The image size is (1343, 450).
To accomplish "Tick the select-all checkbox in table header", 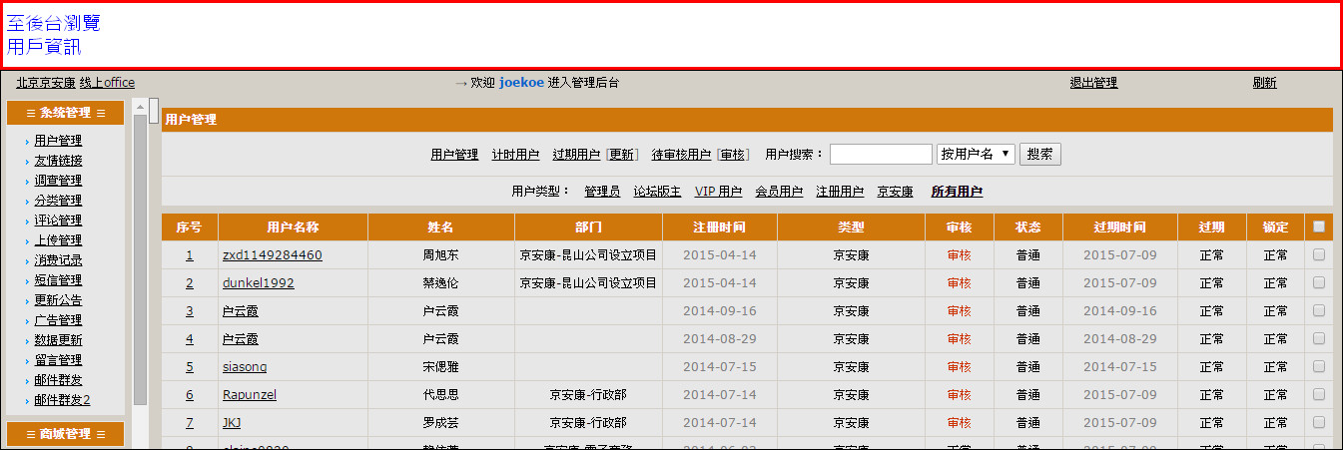I will coord(1318,226).
